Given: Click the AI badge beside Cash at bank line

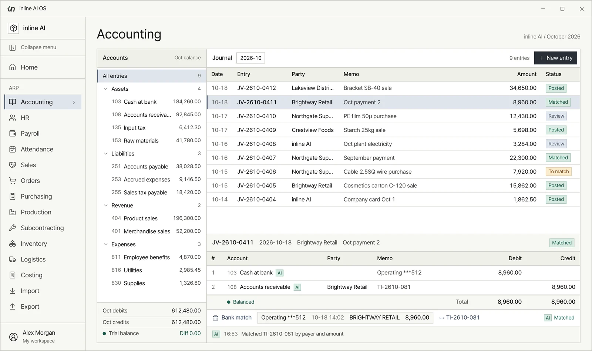Looking at the screenshot, I should click(x=280, y=273).
